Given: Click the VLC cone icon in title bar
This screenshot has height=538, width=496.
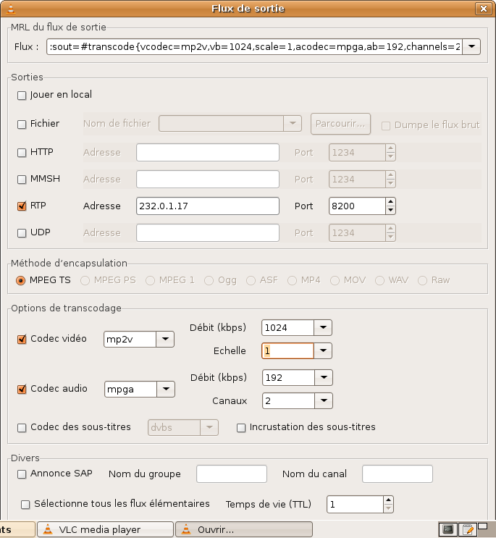Looking at the screenshot, I should [11, 9].
